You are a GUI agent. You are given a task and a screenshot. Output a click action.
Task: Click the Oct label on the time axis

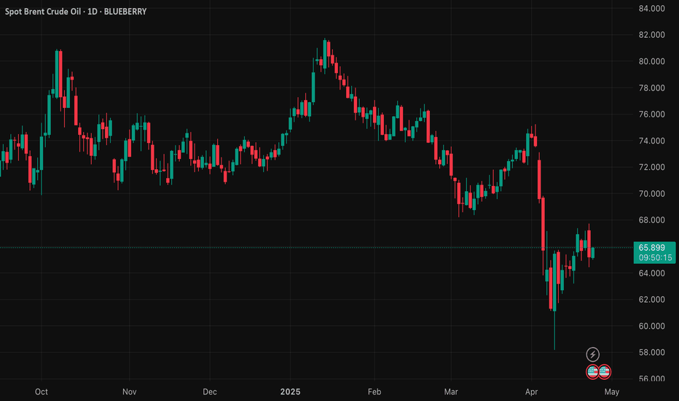(x=41, y=392)
